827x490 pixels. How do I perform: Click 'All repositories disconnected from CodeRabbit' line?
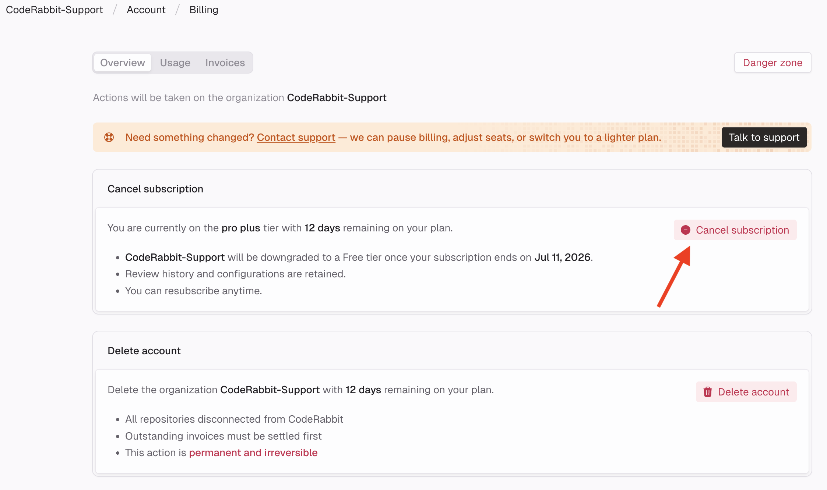[x=234, y=419]
